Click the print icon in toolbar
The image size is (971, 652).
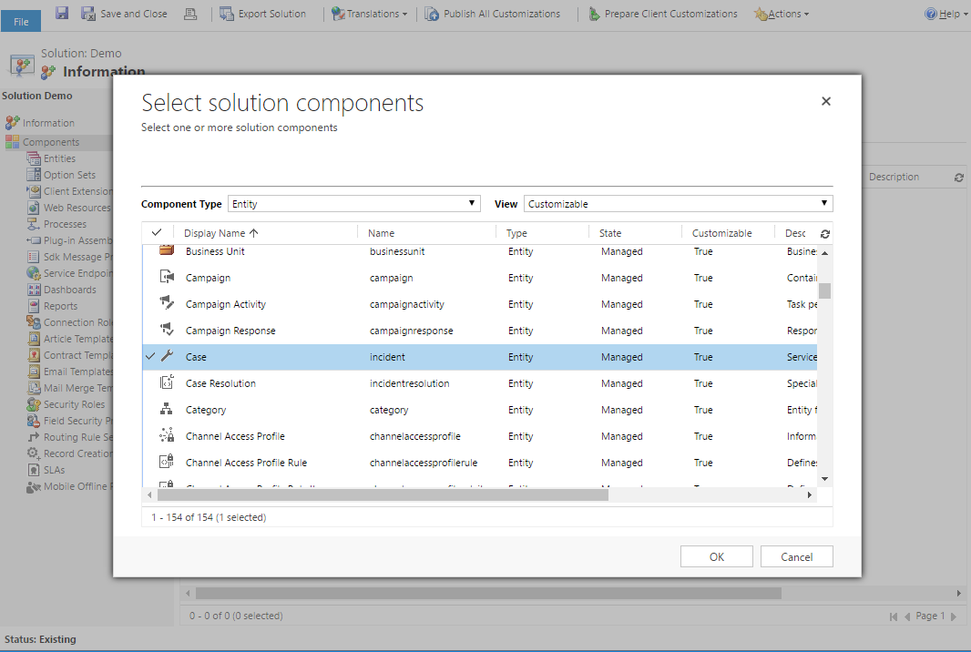190,14
